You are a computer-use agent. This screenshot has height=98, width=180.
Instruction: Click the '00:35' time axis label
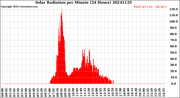[x=7, y=93]
